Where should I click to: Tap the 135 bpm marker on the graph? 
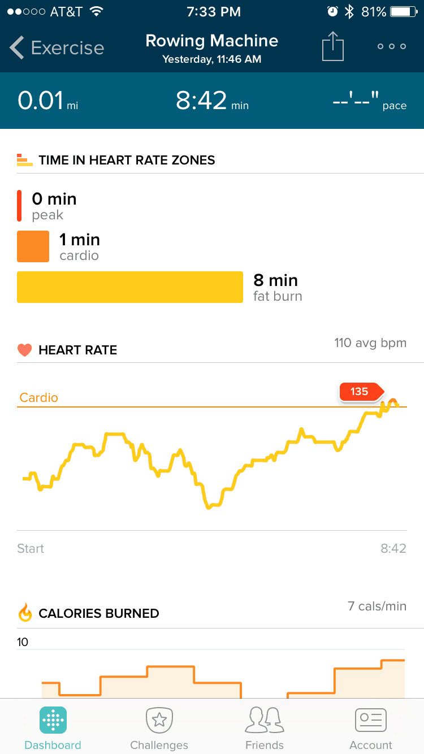point(361,392)
